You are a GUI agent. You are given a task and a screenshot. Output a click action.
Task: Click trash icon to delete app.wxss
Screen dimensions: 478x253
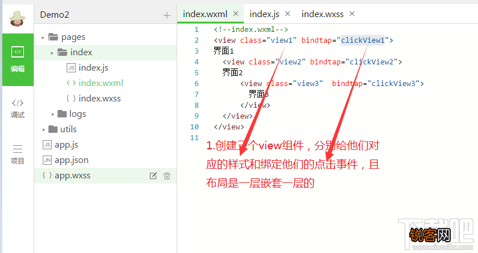(167, 176)
